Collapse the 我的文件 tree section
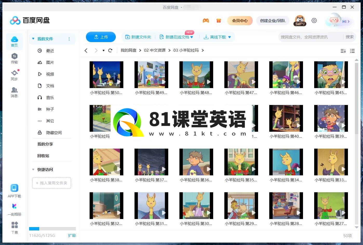This screenshot has width=363, height=245. point(33,39)
